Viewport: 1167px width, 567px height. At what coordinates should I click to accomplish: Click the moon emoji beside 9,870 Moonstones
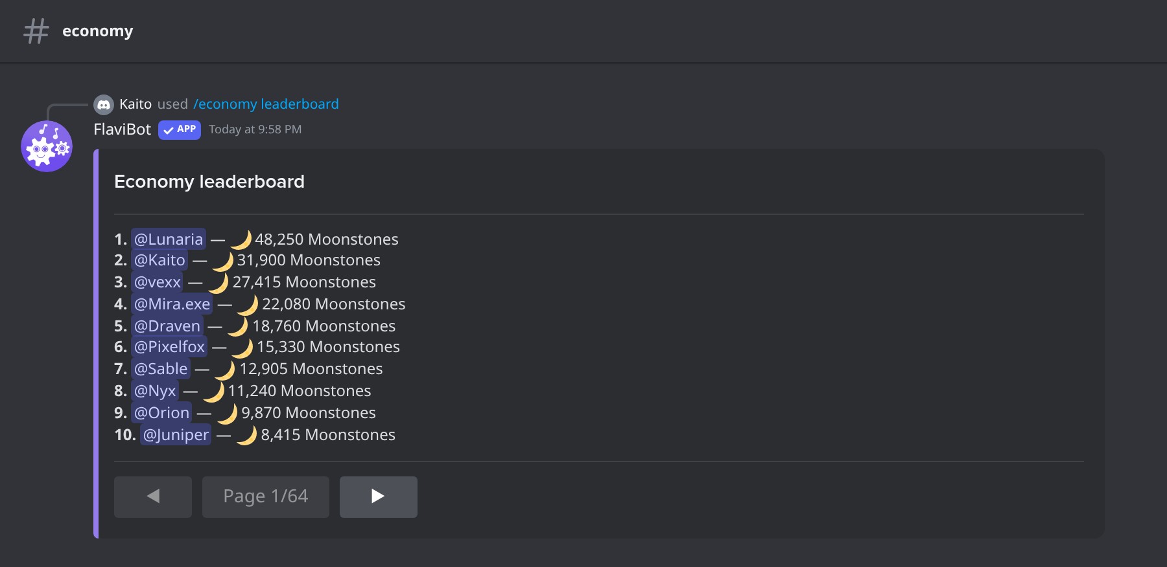click(228, 413)
